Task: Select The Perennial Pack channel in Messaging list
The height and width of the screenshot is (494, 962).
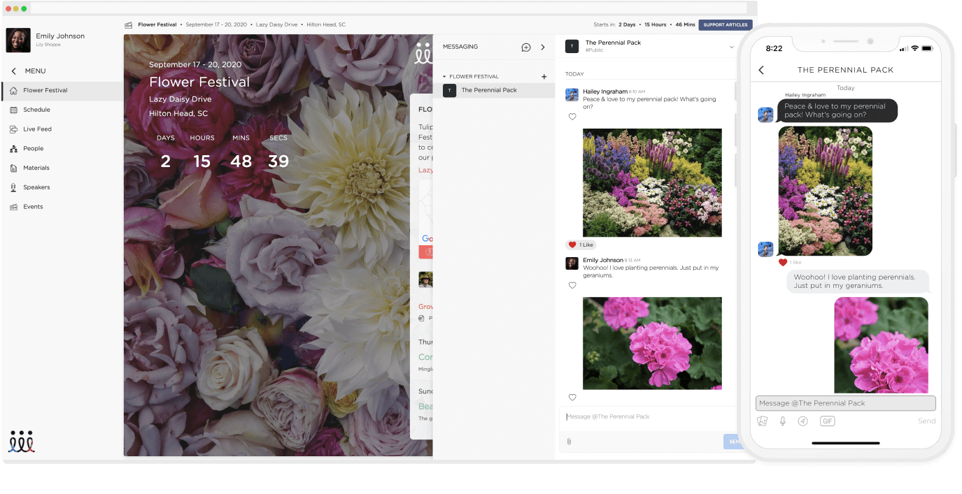Action: tap(494, 90)
